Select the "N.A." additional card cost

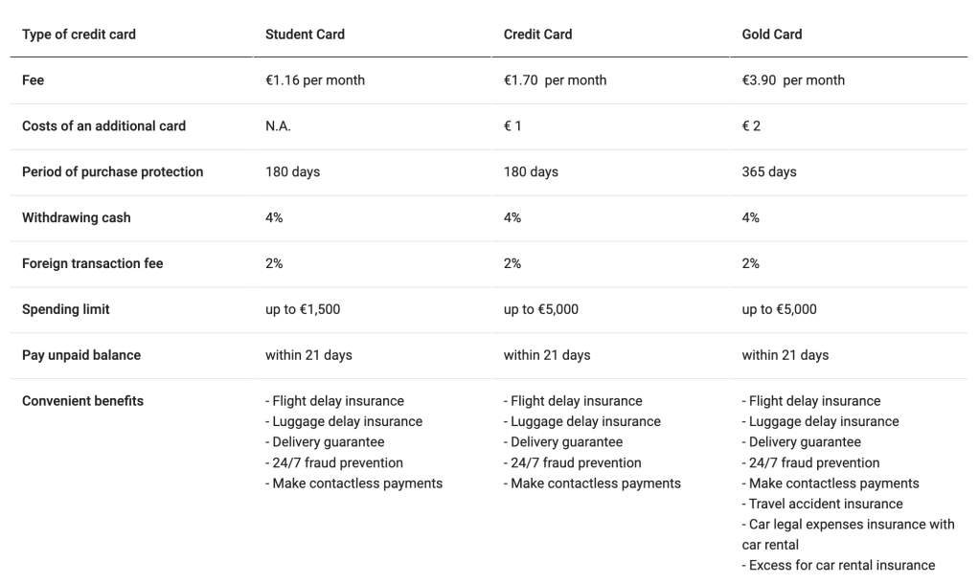(278, 126)
